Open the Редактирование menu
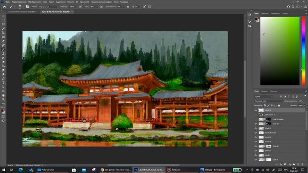The height and width of the screenshot is (173, 308). (x=19, y=2)
